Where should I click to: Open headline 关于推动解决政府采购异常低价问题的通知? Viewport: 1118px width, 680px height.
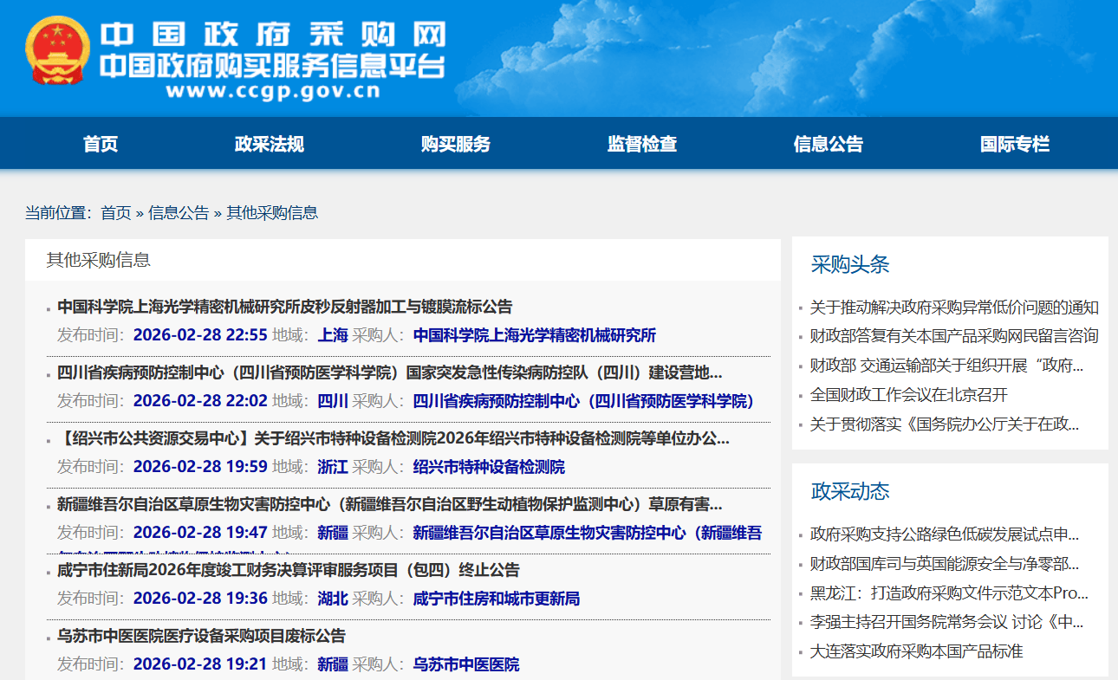coord(954,308)
